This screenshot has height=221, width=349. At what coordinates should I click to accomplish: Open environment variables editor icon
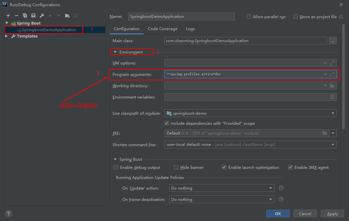(332, 97)
